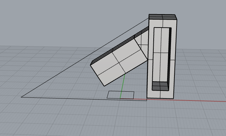
Task: Select the long diagonal line of the triangle
Action: pos(85,57)
